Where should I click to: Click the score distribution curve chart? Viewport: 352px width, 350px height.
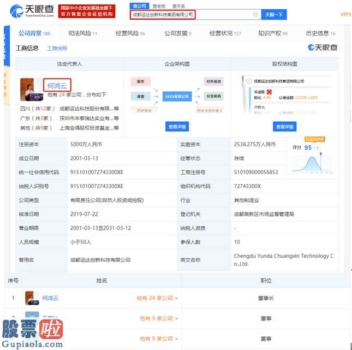pyautogui.click(x=313, y=163)
